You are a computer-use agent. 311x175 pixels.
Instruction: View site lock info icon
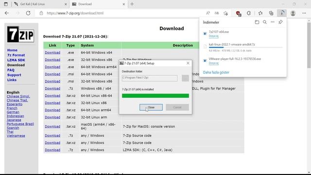[x=41, y=13]
